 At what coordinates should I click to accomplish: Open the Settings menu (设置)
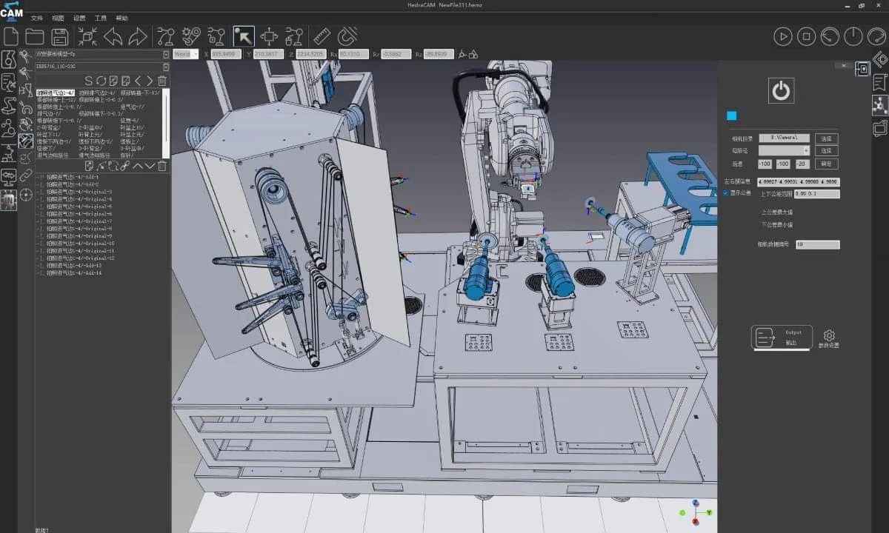[80, 18]
